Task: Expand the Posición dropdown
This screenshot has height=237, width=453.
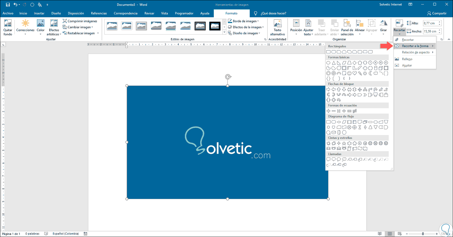Action: pos(296,27)
